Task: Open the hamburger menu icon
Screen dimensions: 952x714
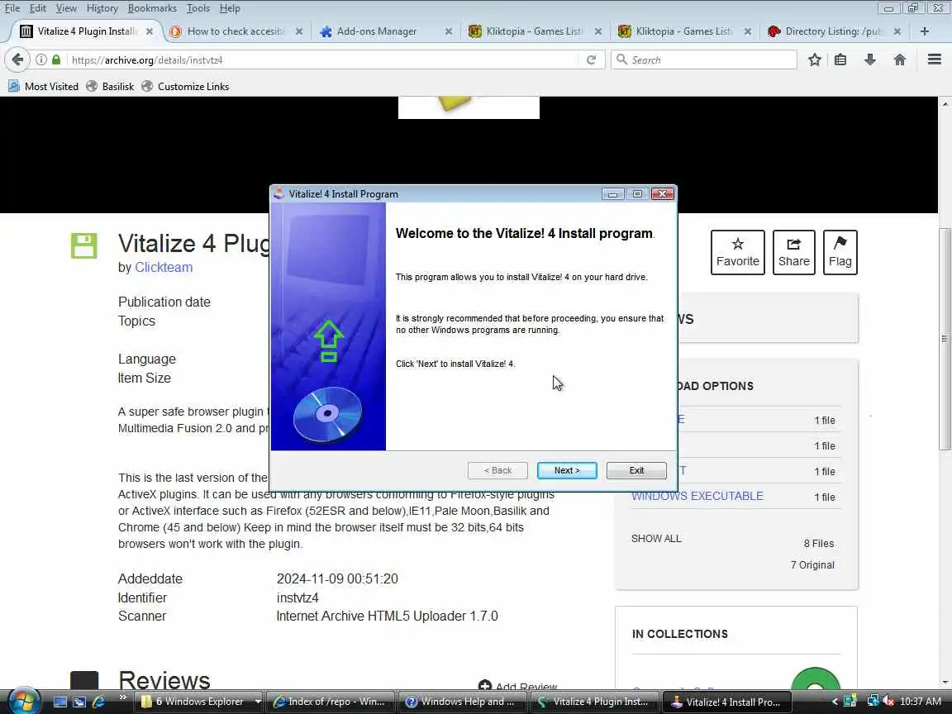Action: pyautogui.click(x=935, y=59)
